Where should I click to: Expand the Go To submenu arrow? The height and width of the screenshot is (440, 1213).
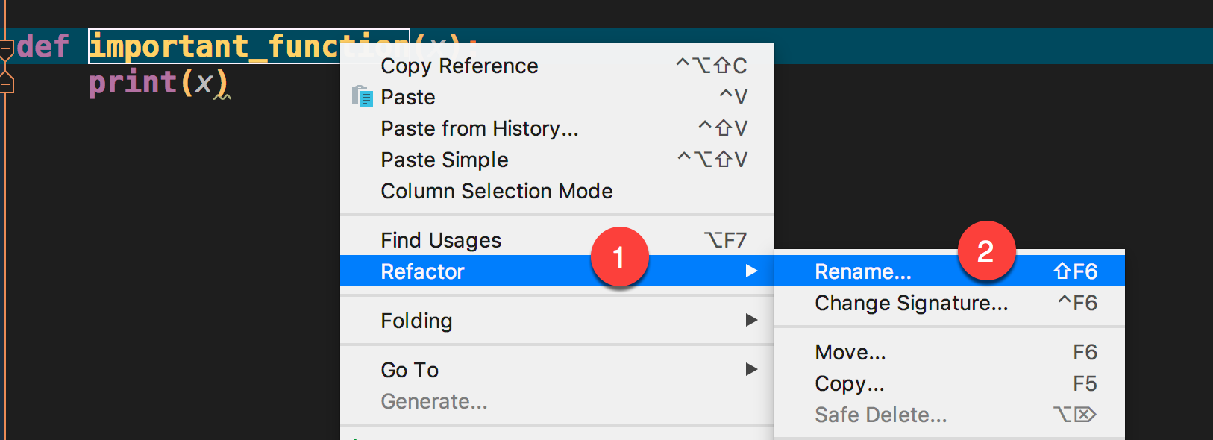(x=751, y=369)
